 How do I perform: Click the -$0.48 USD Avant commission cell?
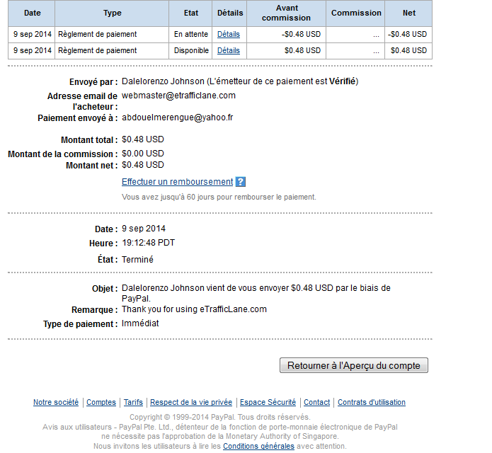(287, 34)
